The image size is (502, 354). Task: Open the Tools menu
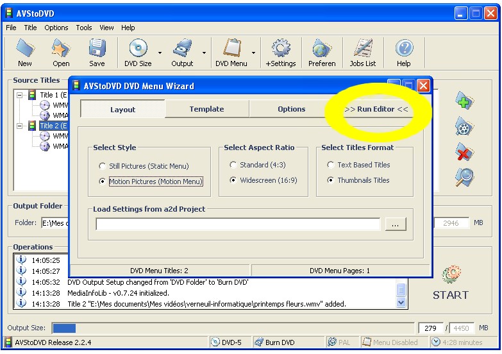click(x=84, y=28)
